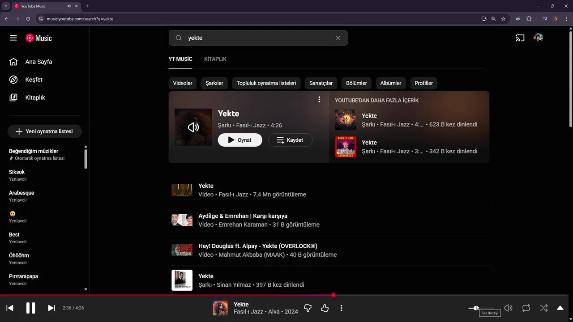
Task: Open top result card three-dot menu
Action: pos(319,99)
